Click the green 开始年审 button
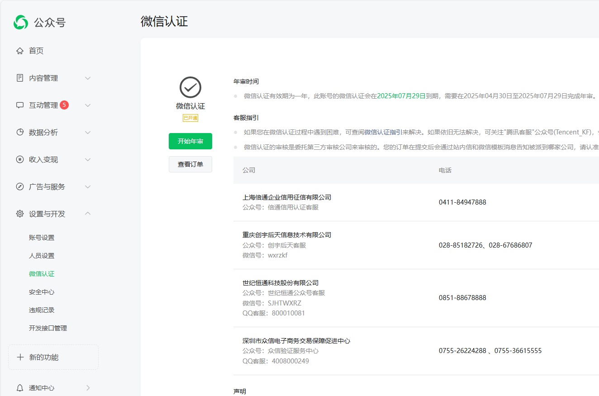This screenshot has height=396, width=599. click(x=190, y=141)
